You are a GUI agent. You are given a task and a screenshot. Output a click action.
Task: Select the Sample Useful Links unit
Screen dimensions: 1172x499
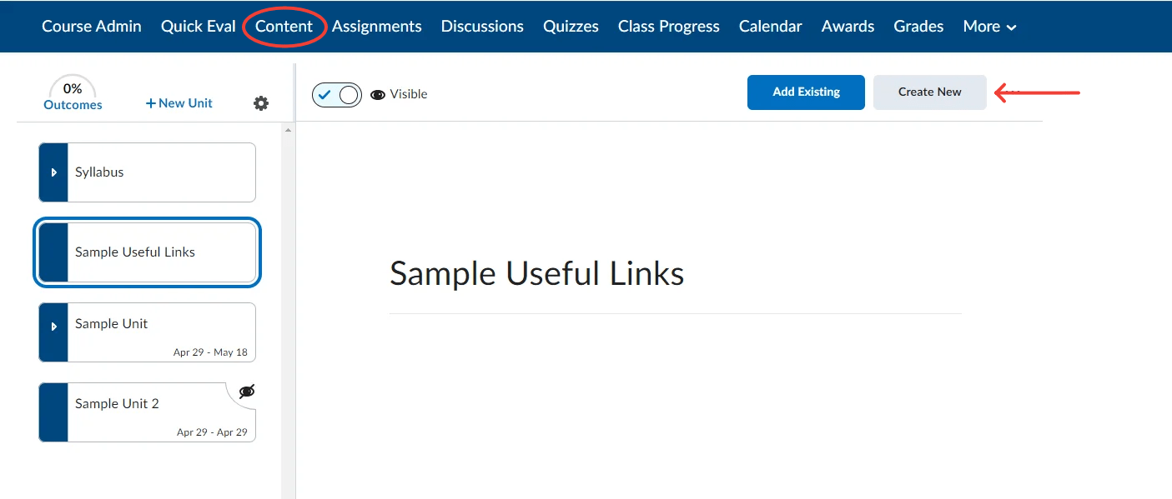[148, 252]
